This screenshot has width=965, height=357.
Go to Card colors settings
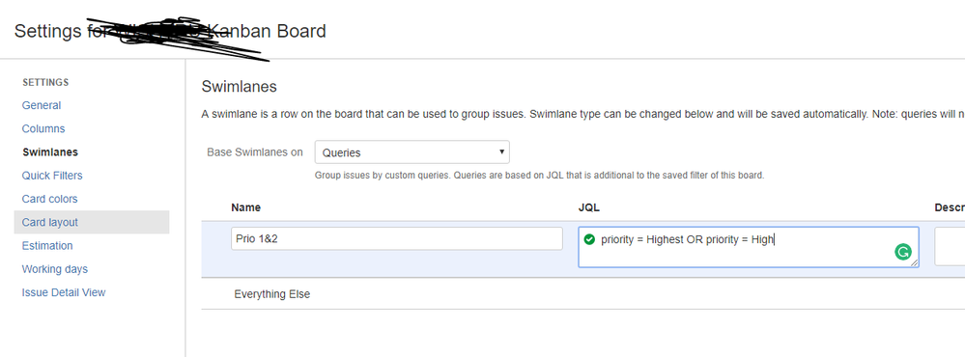(x=50, y=199)
